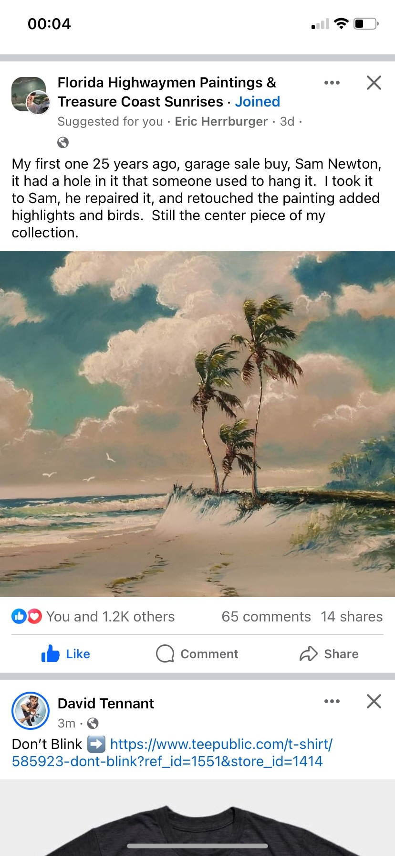
Task: Dismiss the Florida Highwaymen suggested post
Action: pyautogui.click(x=374, y=83)
